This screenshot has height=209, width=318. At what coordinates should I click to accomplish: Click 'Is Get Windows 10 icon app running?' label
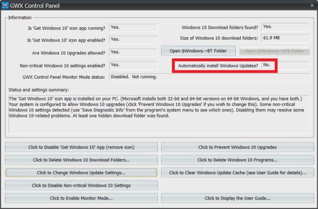[66, 28]
